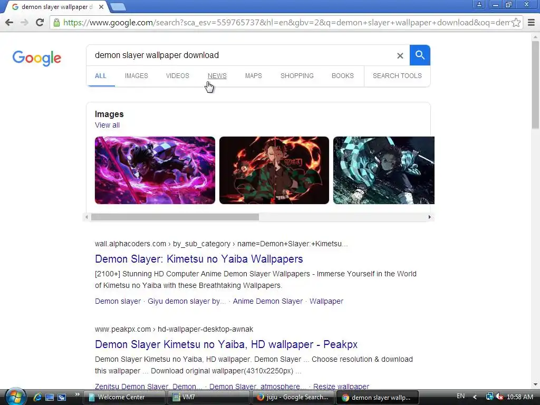Open the Chrome hamburger menu
The width and height of the screenshot is (540, 405).
(532, 23)
